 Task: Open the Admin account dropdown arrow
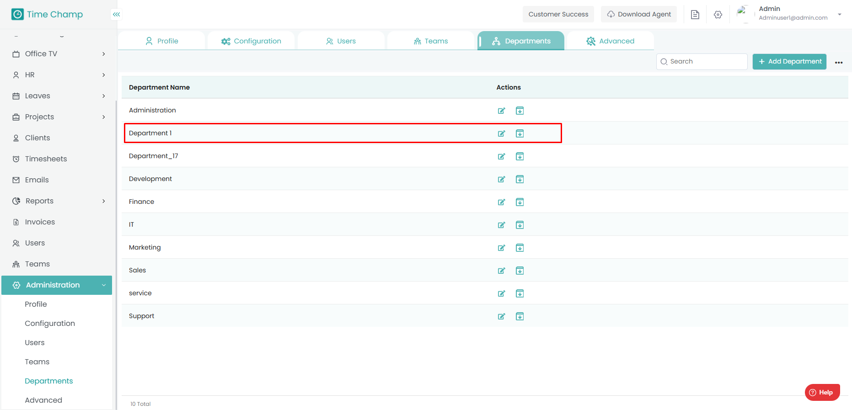pos(840,14)
